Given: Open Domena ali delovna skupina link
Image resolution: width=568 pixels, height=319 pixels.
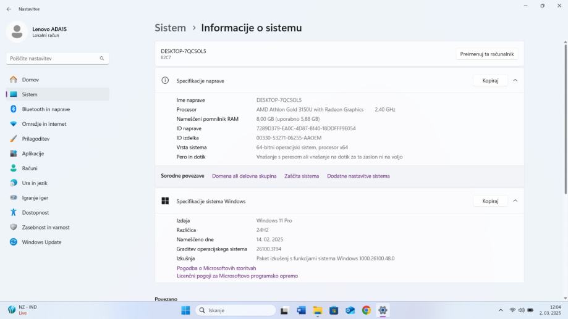Looking at the screenshot, I should click(x=244, y=176).
